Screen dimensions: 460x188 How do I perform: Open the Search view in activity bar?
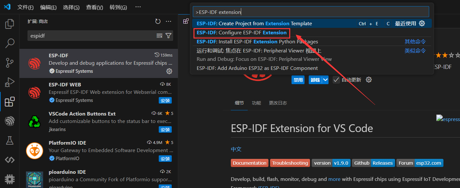(x=9, y=43)
